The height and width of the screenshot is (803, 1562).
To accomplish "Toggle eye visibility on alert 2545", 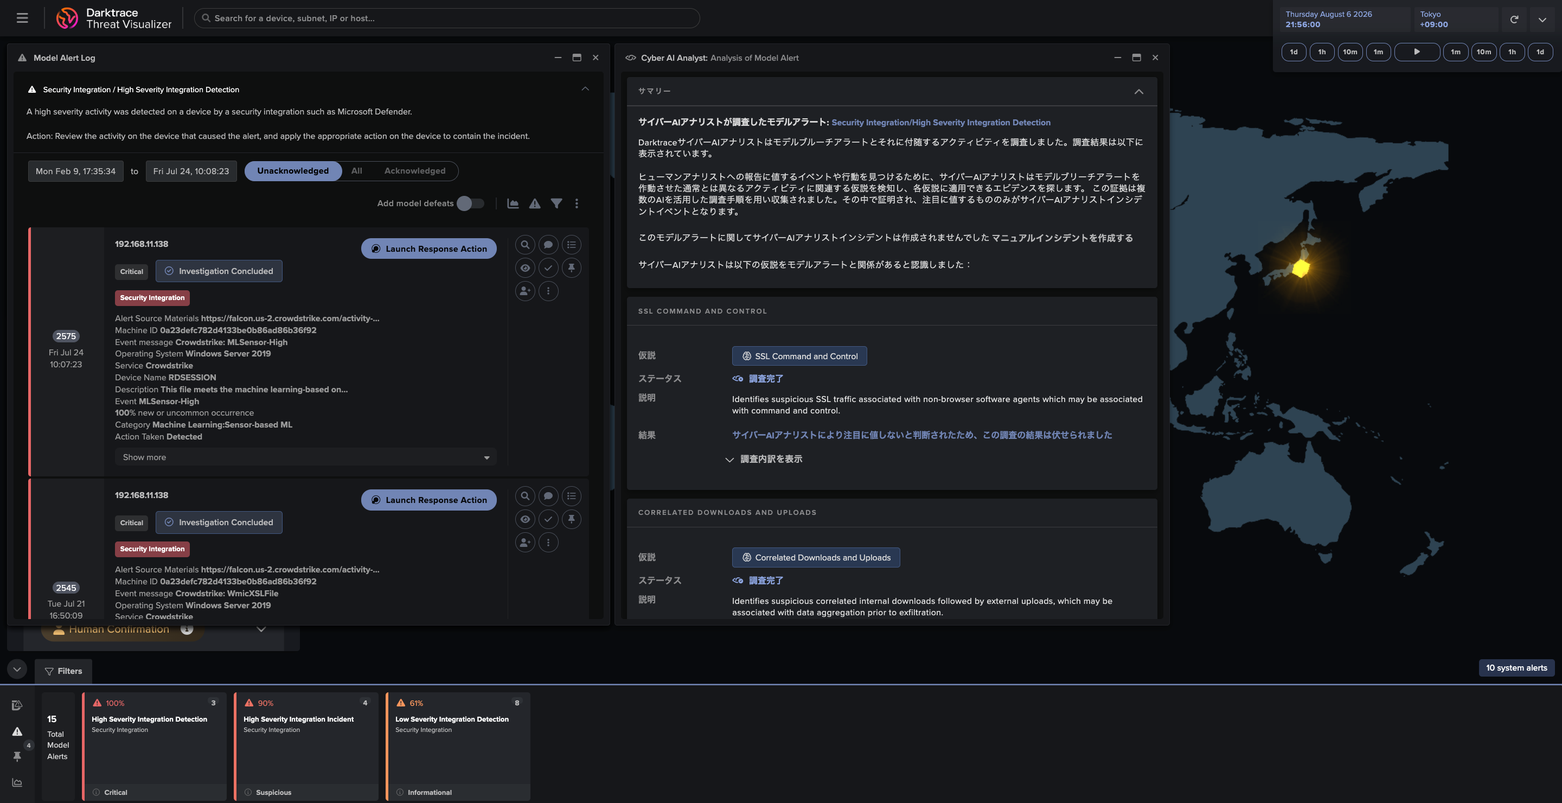I will [x=525, y=519].
